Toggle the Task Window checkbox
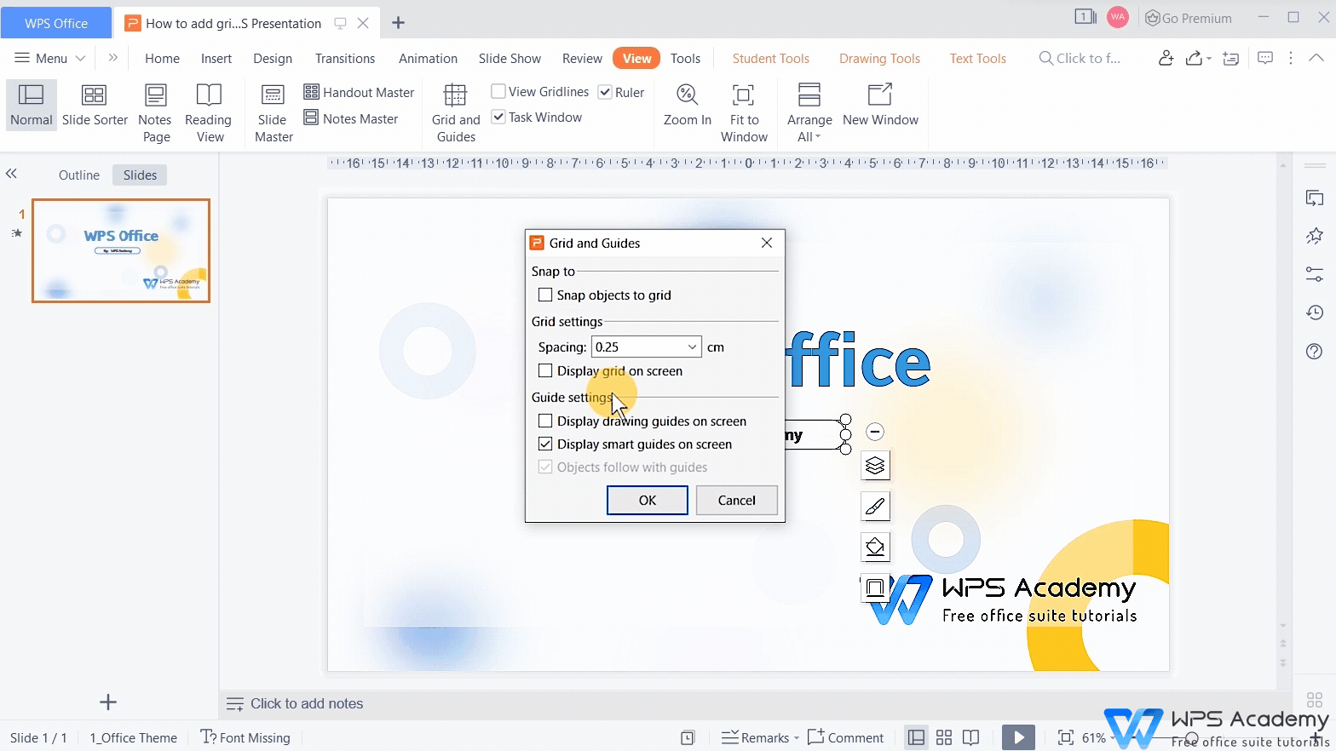This screenshot has width=1336, height=751. [498, 117]
